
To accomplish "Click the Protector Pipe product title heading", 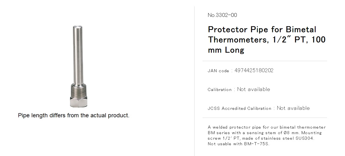I will (x=267, y=40).
